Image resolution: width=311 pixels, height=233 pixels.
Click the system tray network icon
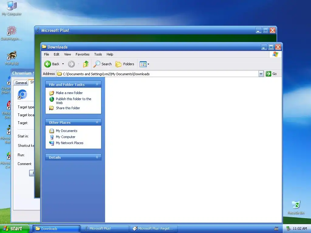289,228
